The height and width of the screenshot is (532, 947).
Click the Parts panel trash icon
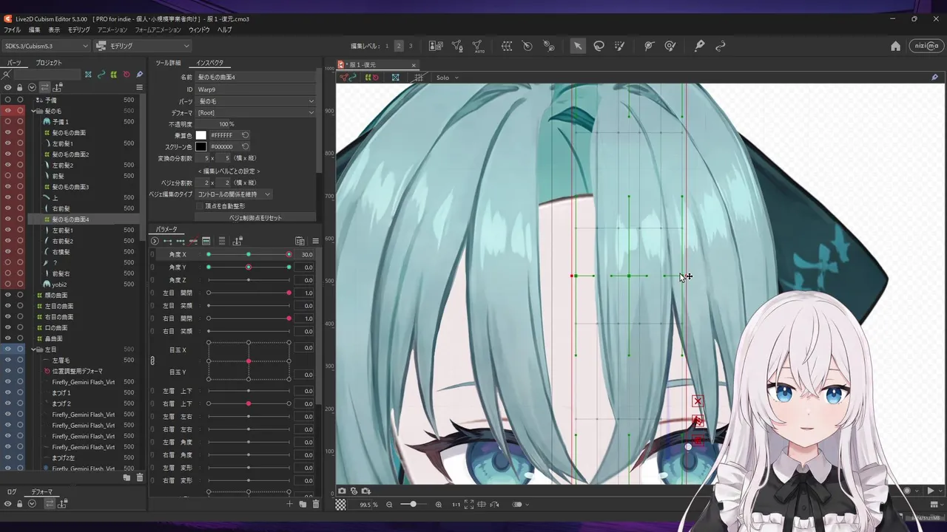(x=140, y=478)
